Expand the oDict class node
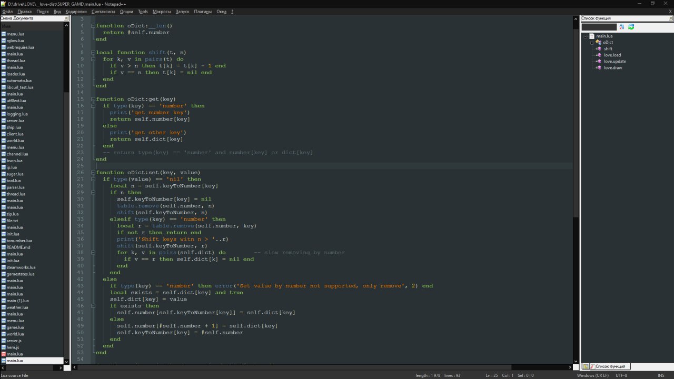Image resolution: width=674 pixels, height=379 pixels. [x=592, y=43]
